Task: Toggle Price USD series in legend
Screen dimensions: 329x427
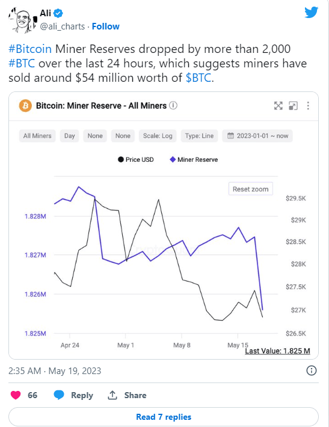Action: pyautogui.click(x=136, y=159)
